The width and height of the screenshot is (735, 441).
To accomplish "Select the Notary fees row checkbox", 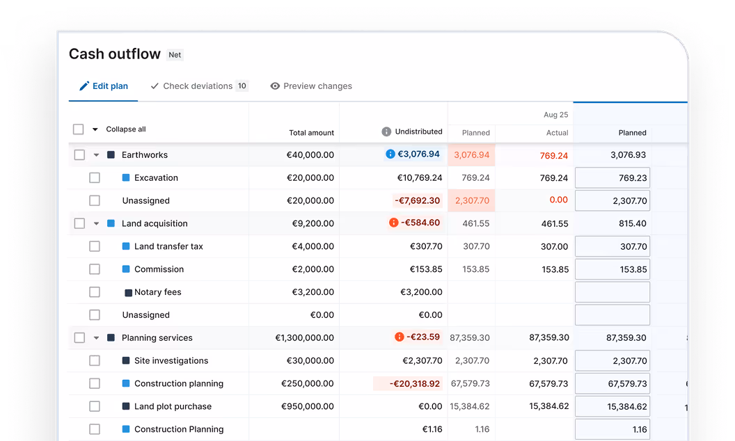I will 95,292.
